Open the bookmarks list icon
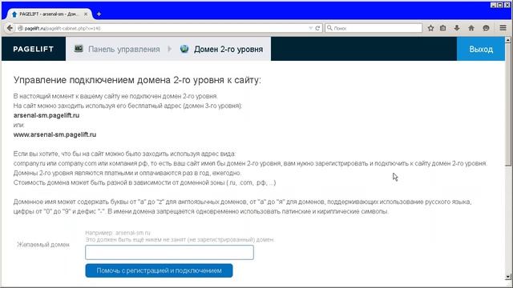 [442, 28]
